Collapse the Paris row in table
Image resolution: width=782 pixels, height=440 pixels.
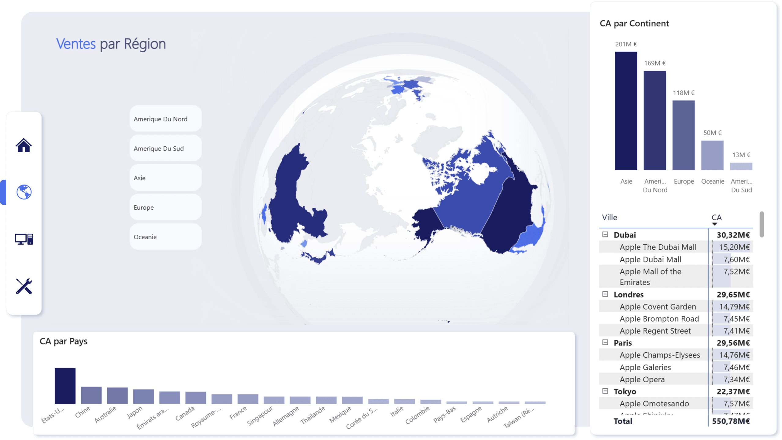point(605,343)
